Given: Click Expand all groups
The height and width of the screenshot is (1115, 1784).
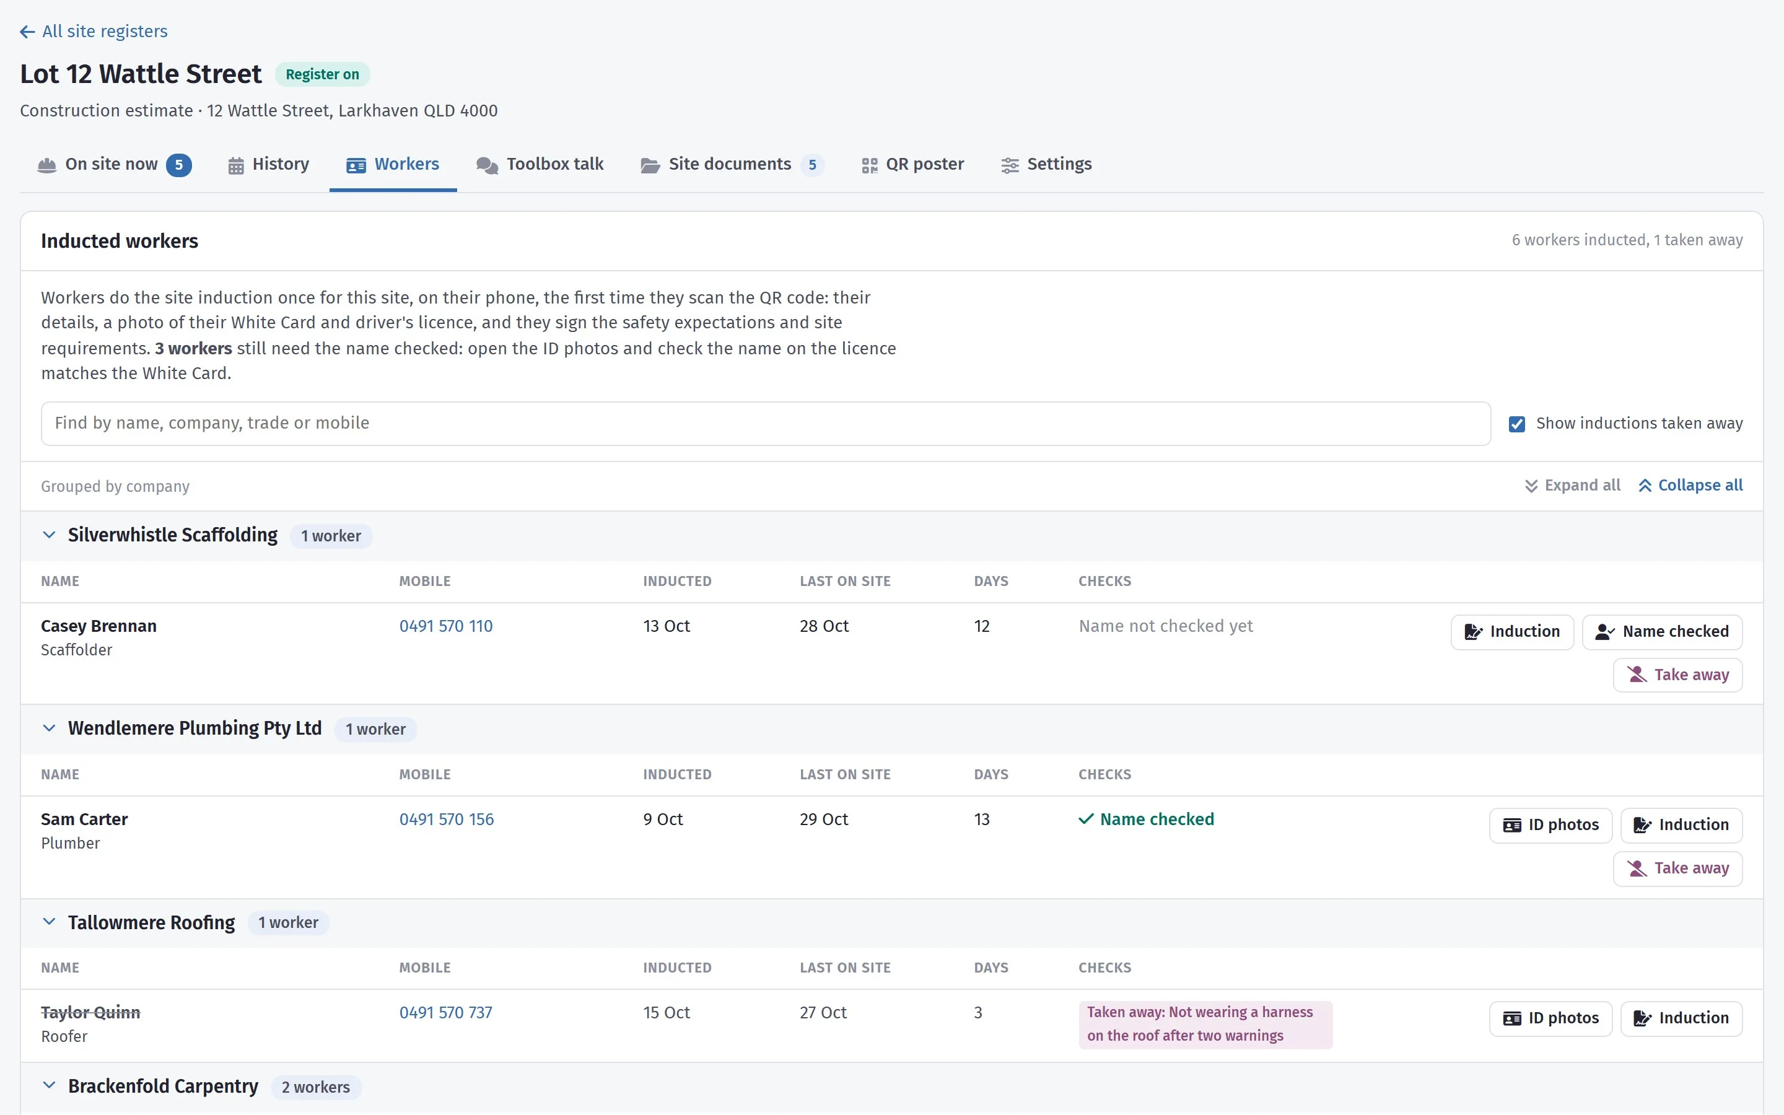Looking at the screenshot, I should (x=1572, y=485).
